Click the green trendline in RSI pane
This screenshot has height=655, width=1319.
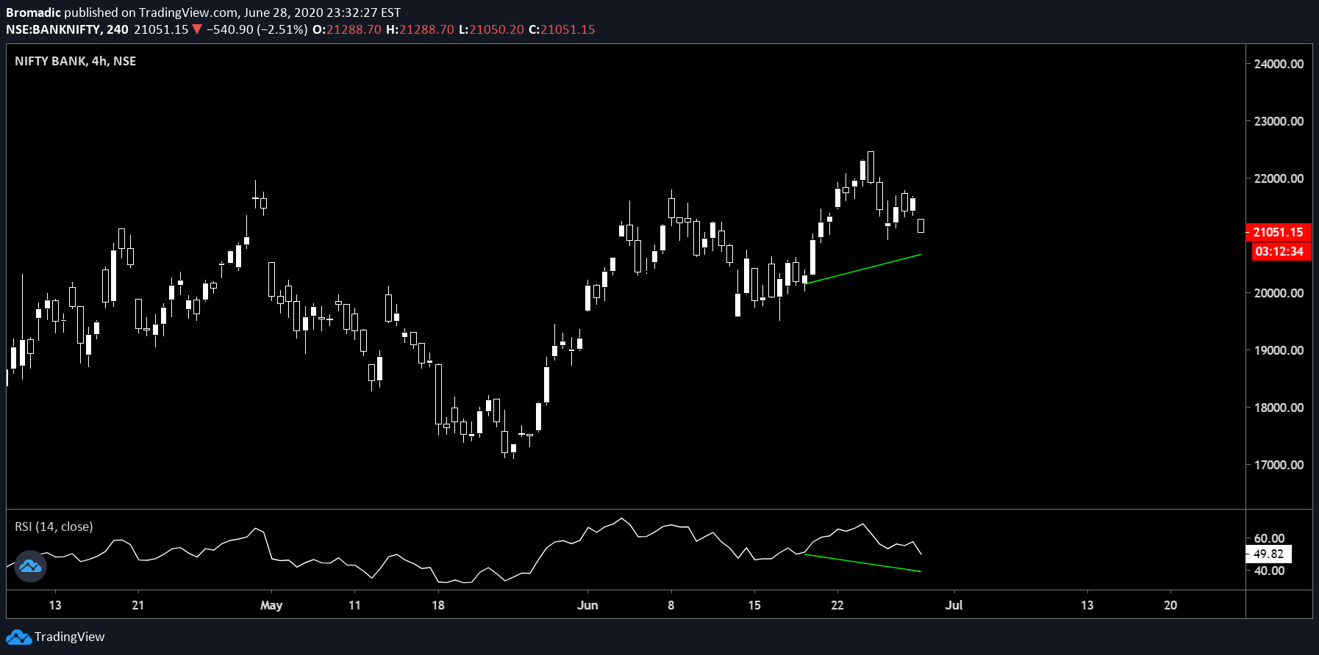(x=863, y=562)
